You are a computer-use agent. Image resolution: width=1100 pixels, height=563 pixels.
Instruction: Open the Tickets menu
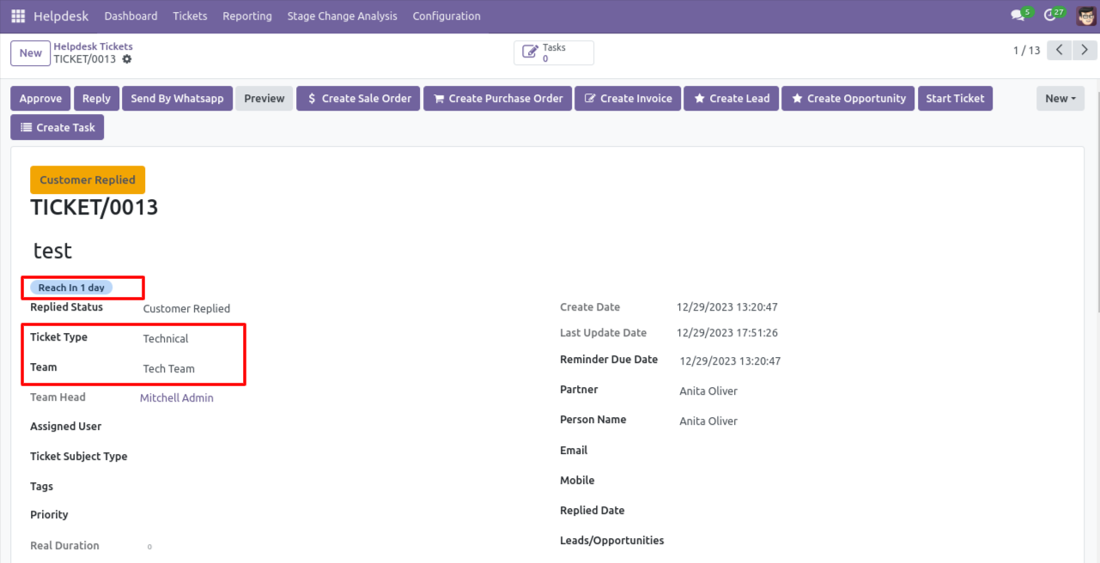click(190, 16)
